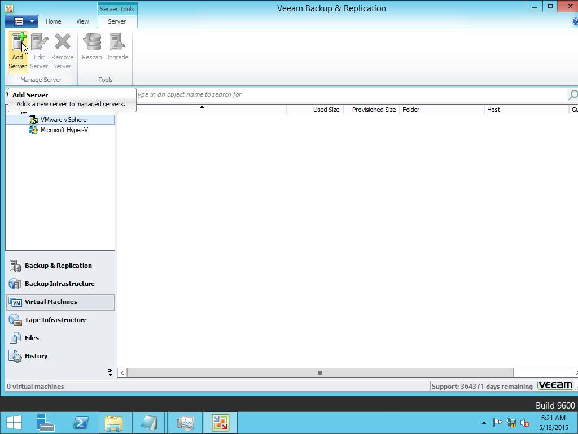Open the History view
The height and width of the screenshot is (434, 578).
pos(60,356)
